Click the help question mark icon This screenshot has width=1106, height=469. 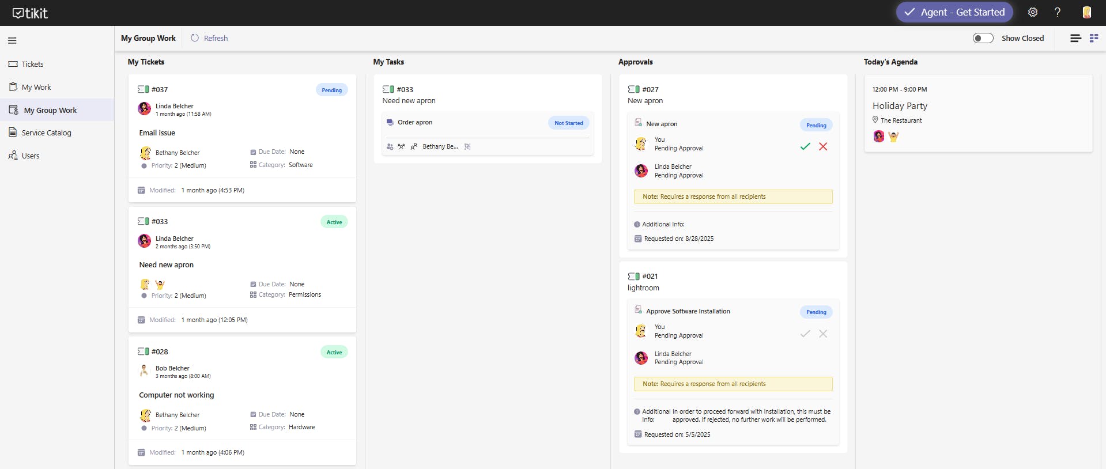point(1058,12)
